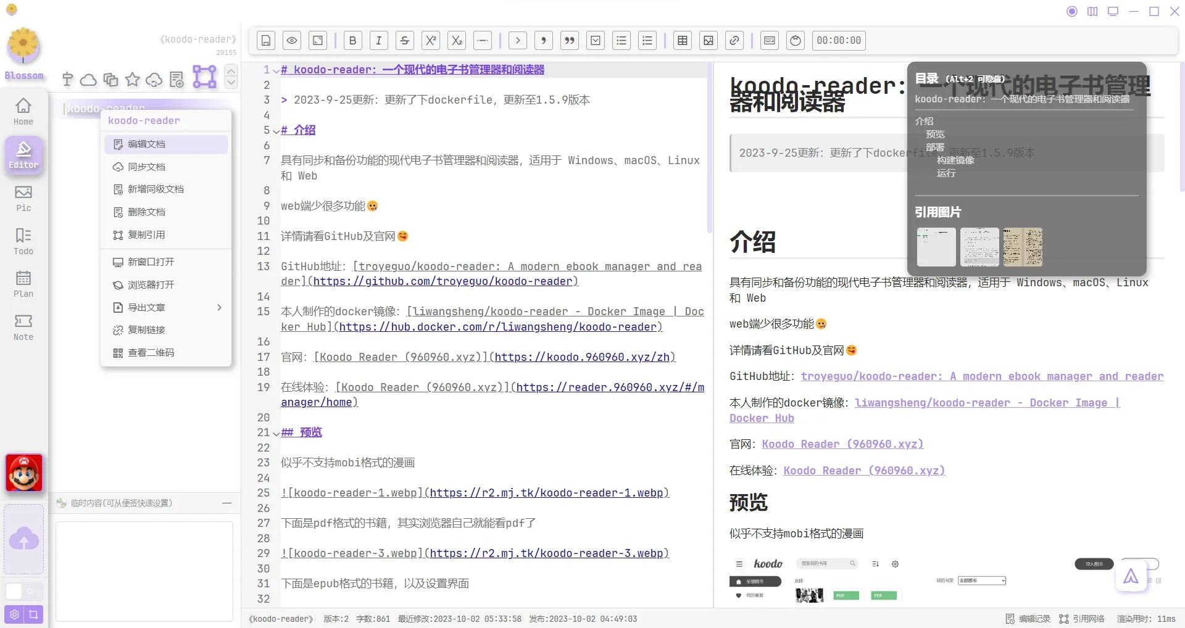
Task: Jump to 构建镜像 in the table of contents
Action: click(955, 160)
